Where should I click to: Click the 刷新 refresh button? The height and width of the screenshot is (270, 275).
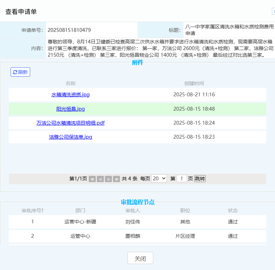coord(20,72)
